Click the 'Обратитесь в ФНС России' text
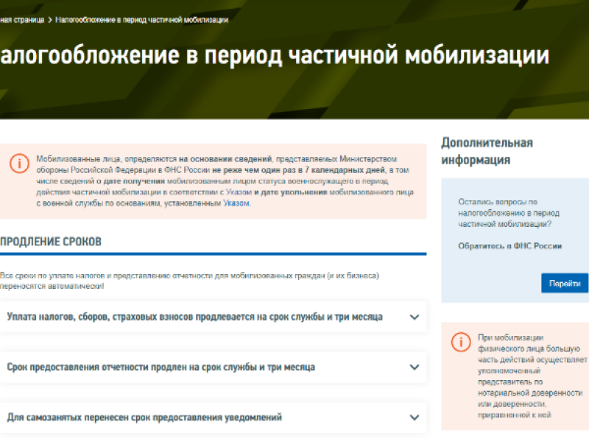589x442 pixels. pos(509,246)
